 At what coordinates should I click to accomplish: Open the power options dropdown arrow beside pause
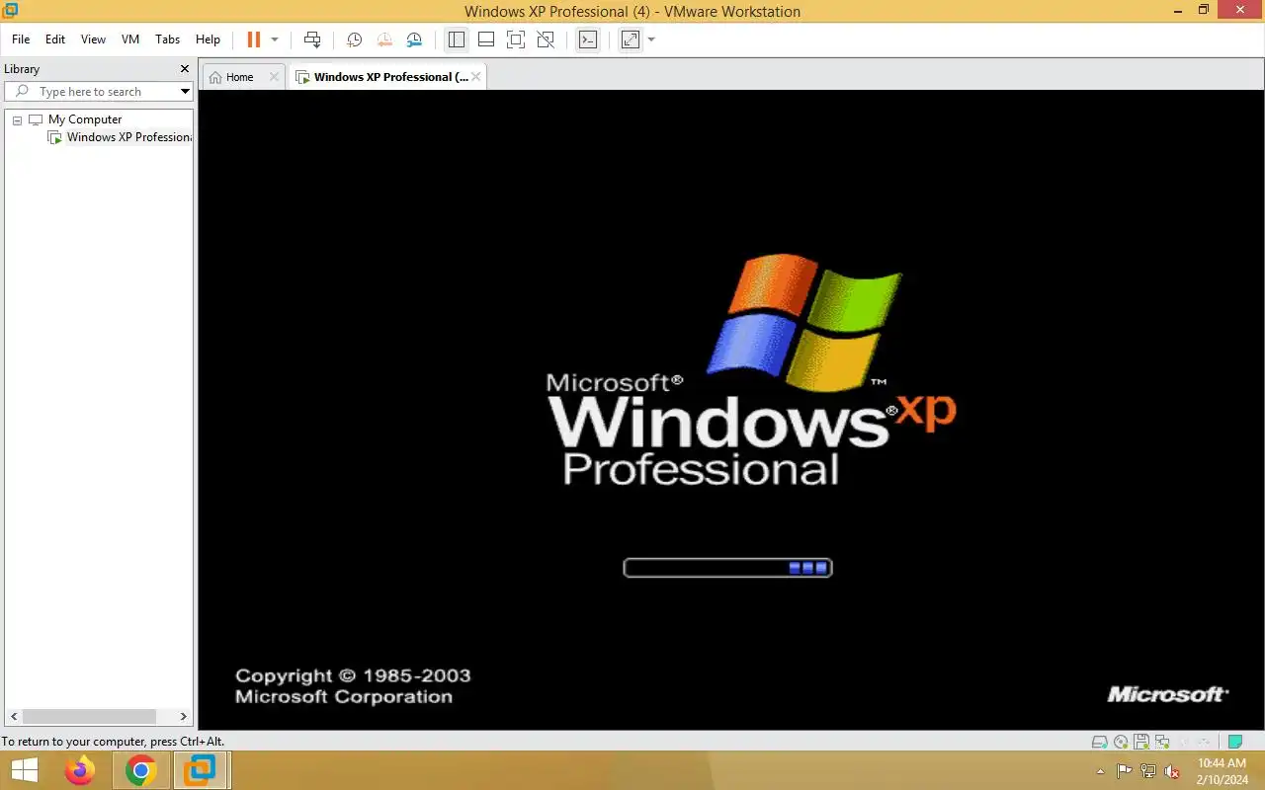coord(275,39)
